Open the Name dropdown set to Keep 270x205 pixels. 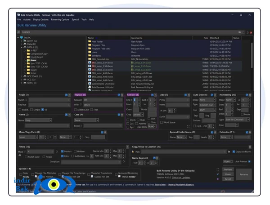(38, 120)
